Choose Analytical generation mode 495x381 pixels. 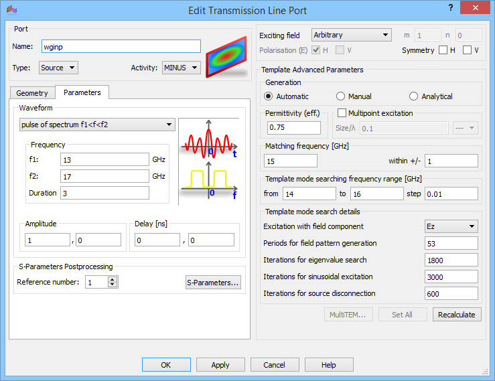point(413,96)
